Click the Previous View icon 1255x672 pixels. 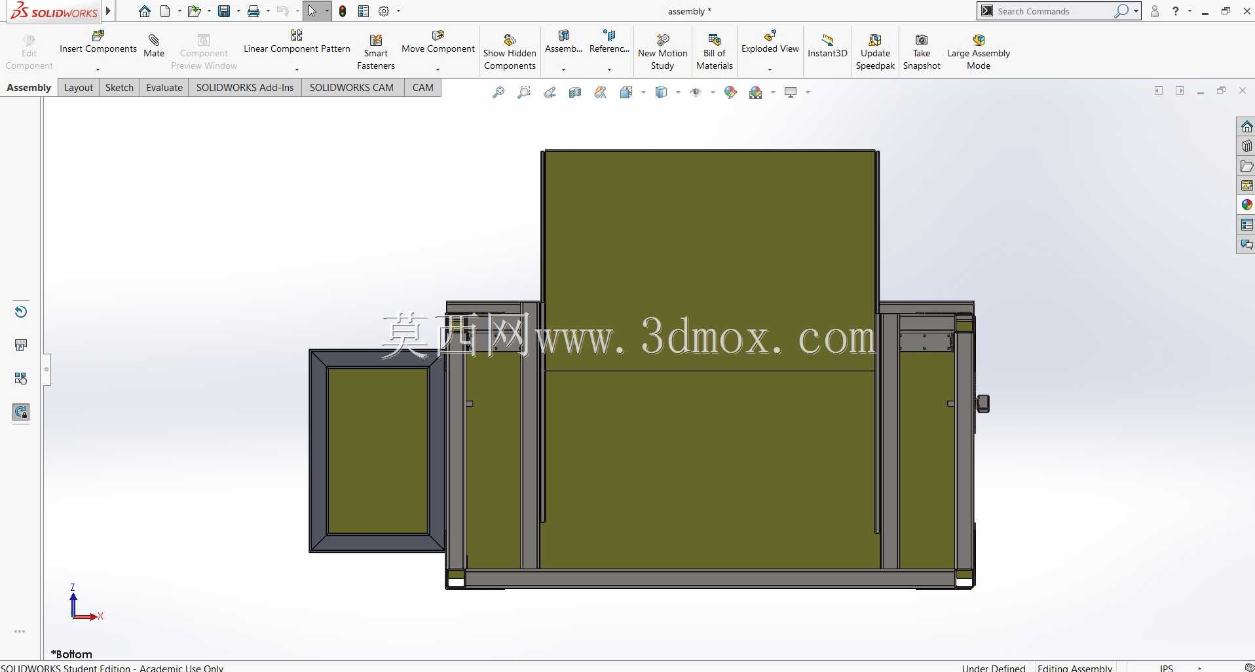coord(550,92)
